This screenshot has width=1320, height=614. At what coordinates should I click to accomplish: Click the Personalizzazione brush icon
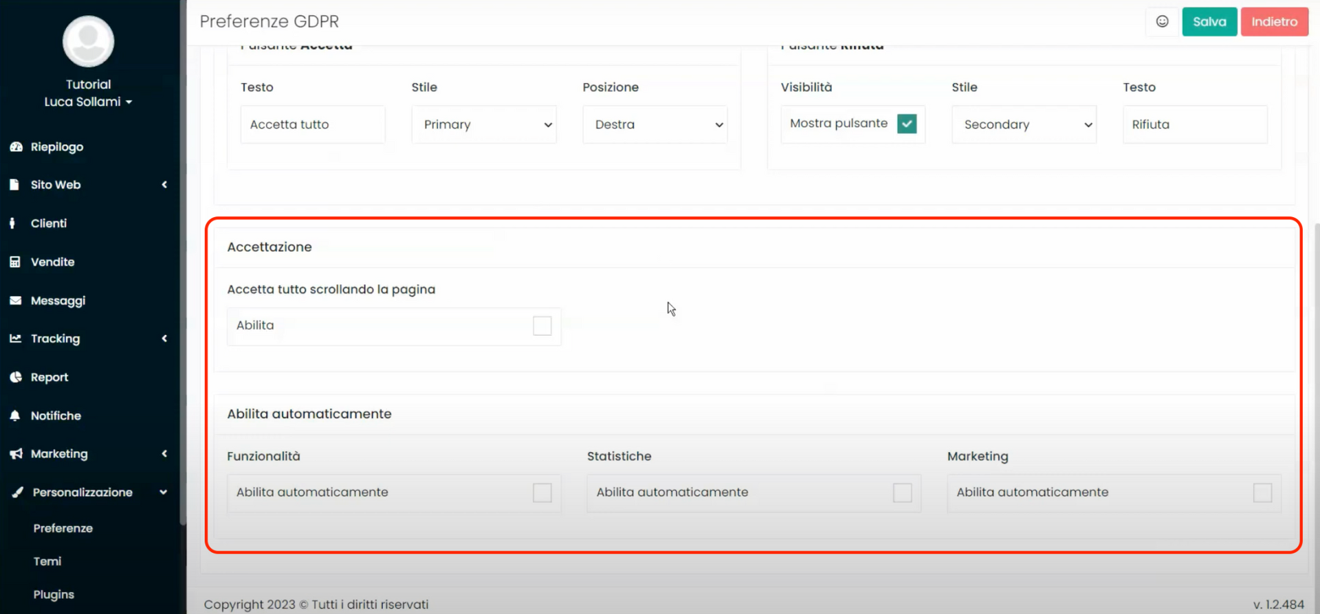pyautogui.click(x=17, y=492)
